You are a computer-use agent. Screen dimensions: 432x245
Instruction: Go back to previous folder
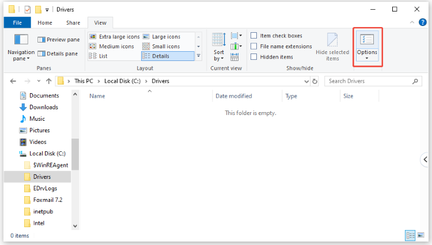pyautogui.click(x=13, y=81)
